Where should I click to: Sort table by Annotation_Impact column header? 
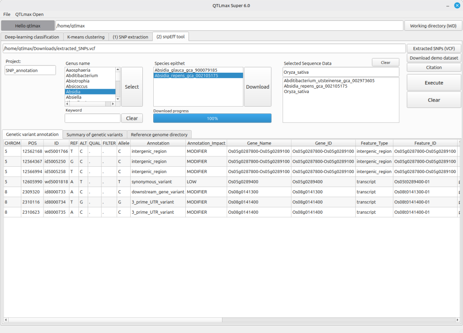pyautogui.click(x=206, y=143)
